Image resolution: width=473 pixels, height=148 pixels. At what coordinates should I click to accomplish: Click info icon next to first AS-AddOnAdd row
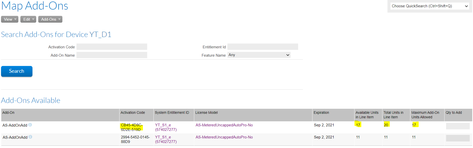[30, 125]
